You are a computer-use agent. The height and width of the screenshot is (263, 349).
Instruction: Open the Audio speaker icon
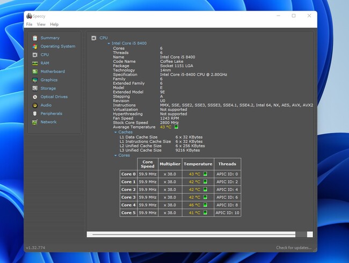click(35, 105)
